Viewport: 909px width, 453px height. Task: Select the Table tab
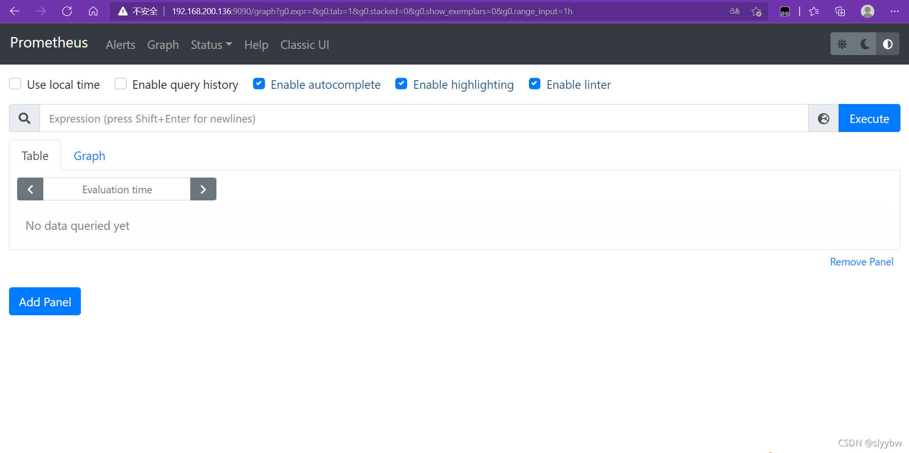(35, 156)
